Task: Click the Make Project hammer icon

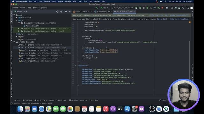Action: [96, 8]
